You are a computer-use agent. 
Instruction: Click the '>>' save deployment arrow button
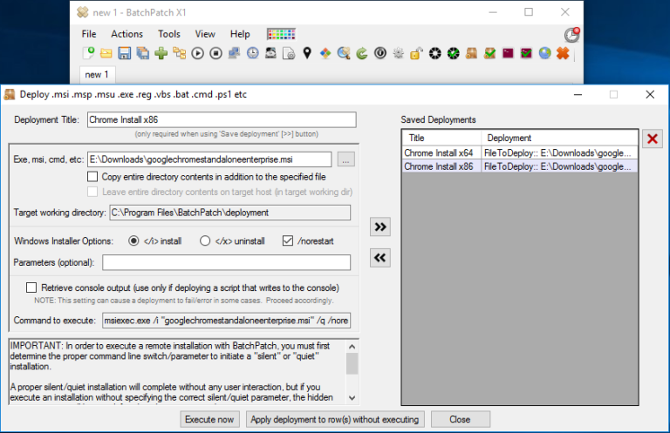[x=380, y=227]
